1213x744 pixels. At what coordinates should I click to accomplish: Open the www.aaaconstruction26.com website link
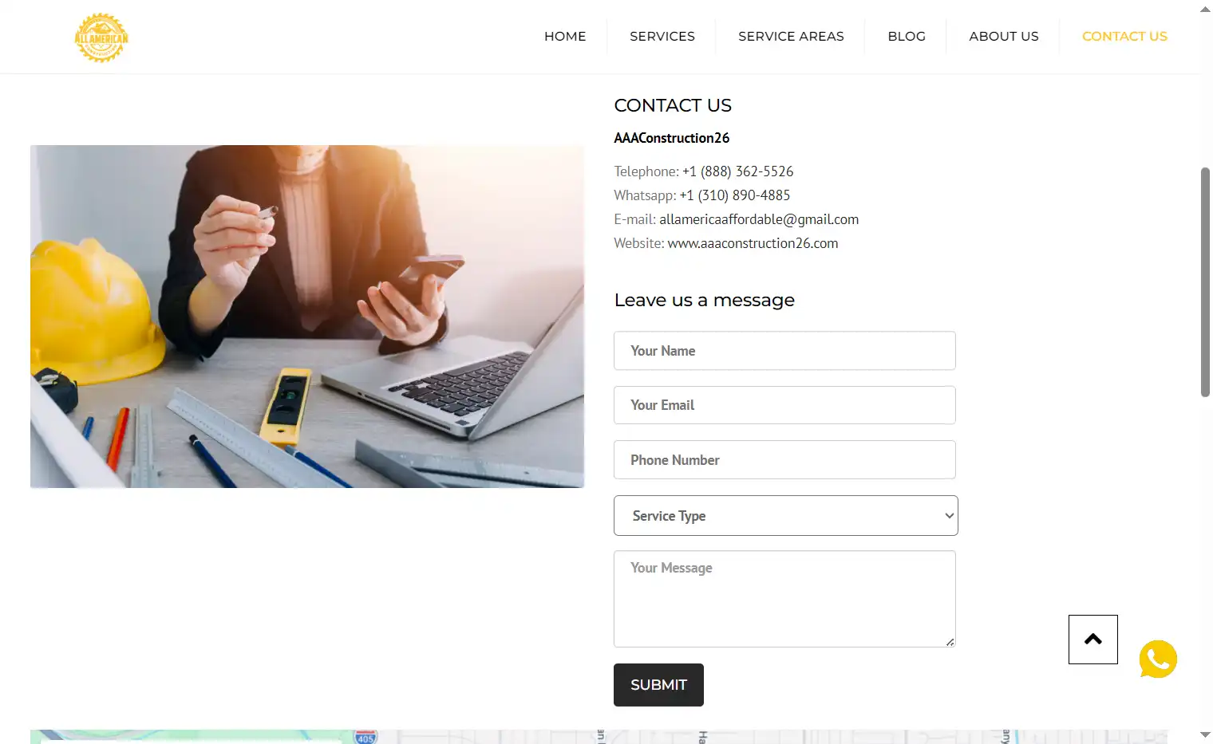pyautogui.click(x=753, y=243)
